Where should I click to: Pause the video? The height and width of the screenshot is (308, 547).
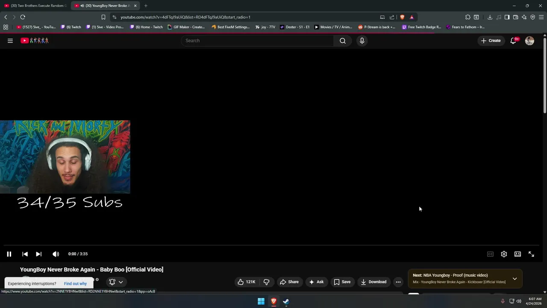pos(9,254)
